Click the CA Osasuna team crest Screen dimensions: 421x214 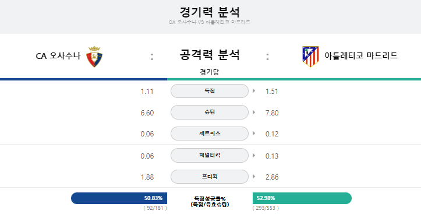tap(94, 57)
